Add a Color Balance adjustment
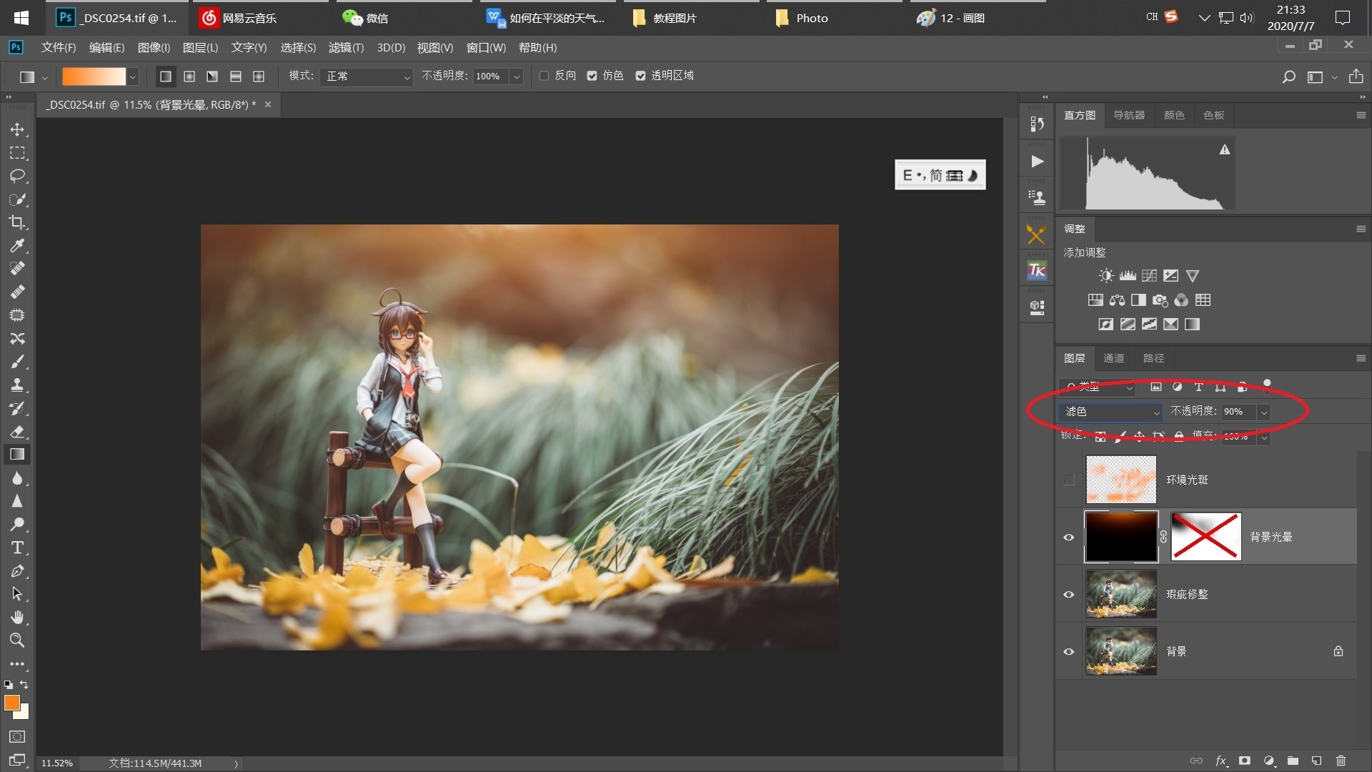Image resolution: width=1372 pixels, height=772 pixels. tap(1117, 300)
